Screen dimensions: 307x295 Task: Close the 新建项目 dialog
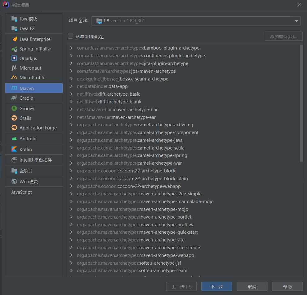[x=299, y=5]
